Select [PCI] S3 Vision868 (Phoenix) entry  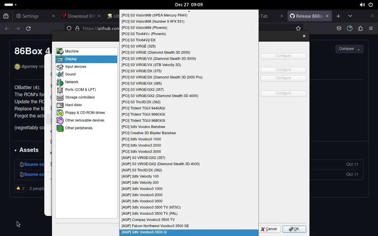tap(189, 28)
